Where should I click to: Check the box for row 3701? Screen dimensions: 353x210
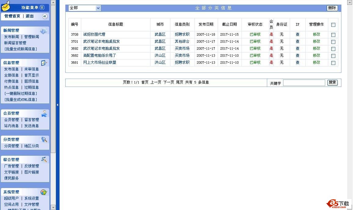(333, 42)
